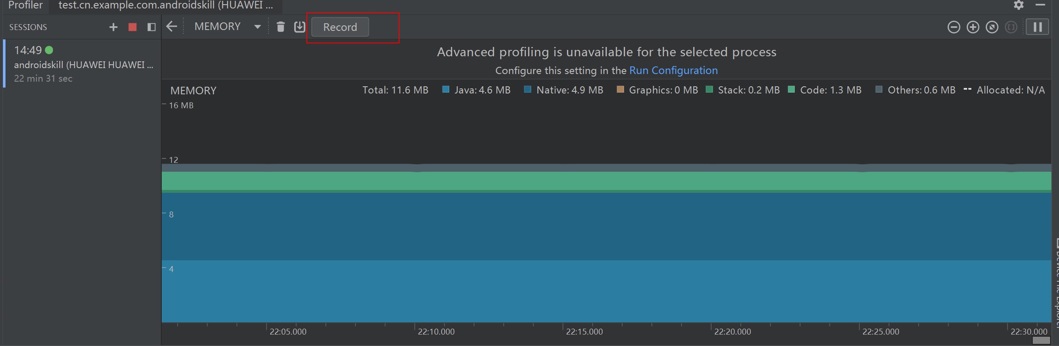Image resolution: width=1059 pixels, height=346 pixels.
Task: Open the MEMORY profiler dropdown
Action: tap(227, 27)
